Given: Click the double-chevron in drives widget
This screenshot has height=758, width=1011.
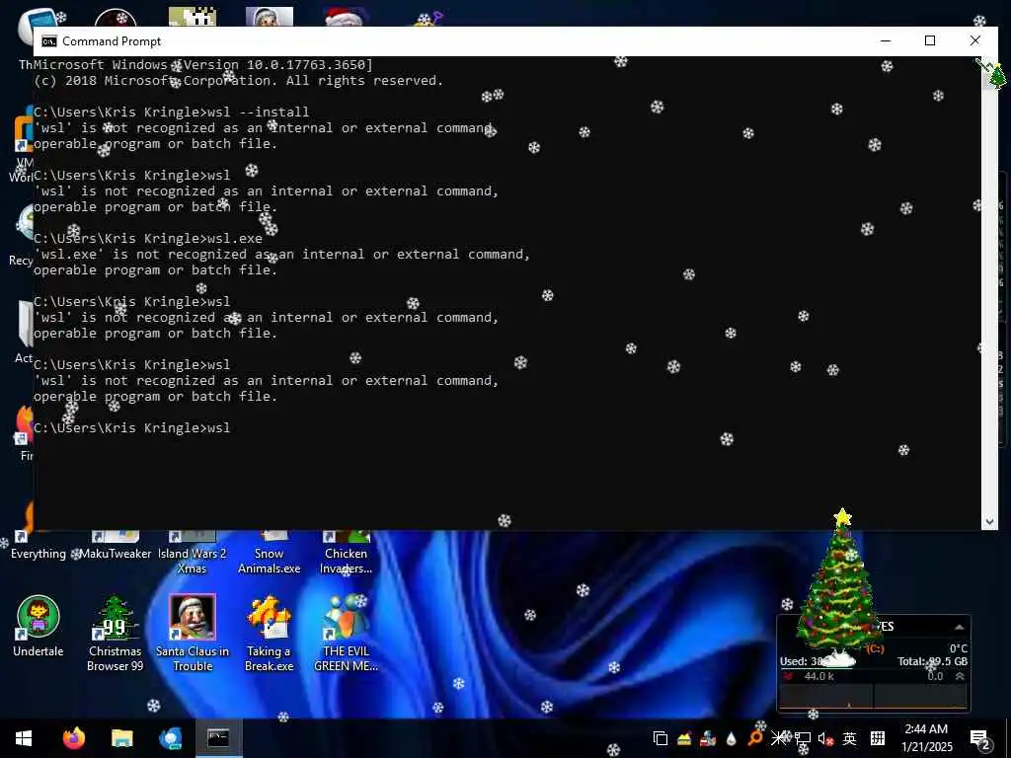Looking at the screenshot, I should click(960, 676).
